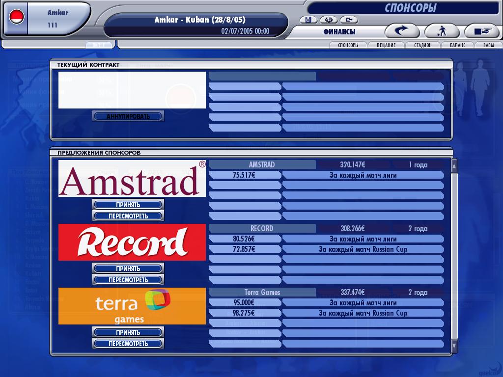Accept the Amstrad sponsor offer

128,205
